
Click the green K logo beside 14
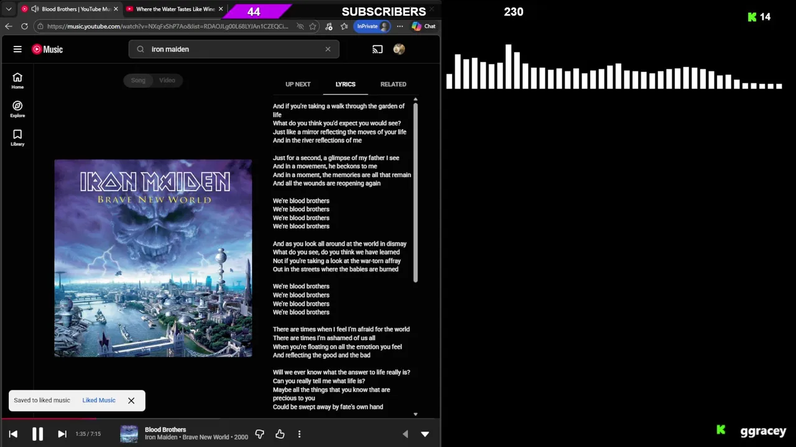coord(752,17)
